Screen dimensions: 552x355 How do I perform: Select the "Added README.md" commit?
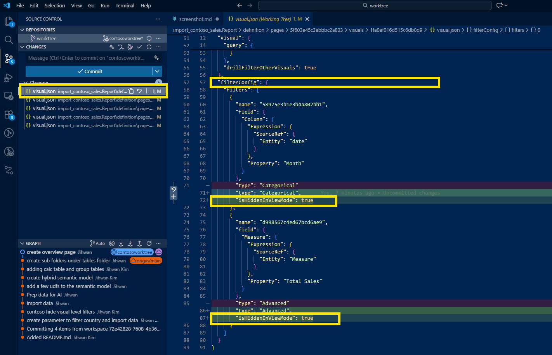click(x=49, y=338)
